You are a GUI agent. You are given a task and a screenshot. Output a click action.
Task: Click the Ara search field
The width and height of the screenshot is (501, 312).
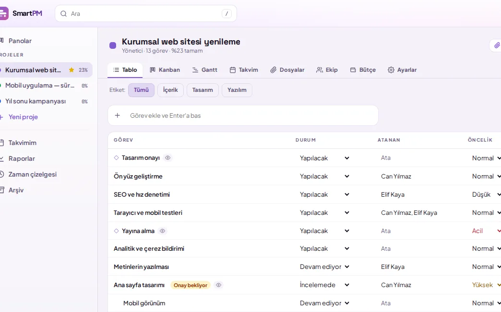(146, 13)
